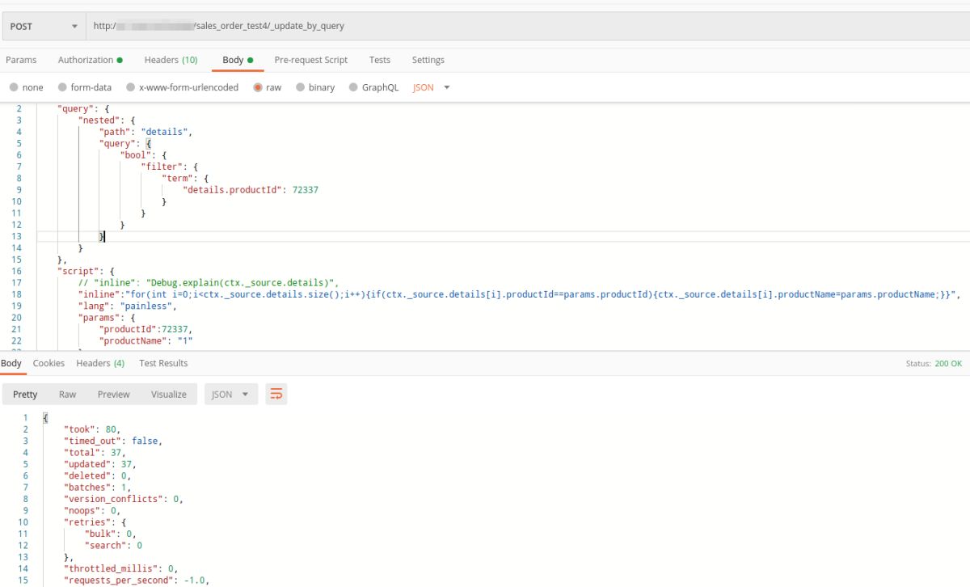Open the Pre-request Script tab
The image size is (970, 587).
(x=311, y=60)
